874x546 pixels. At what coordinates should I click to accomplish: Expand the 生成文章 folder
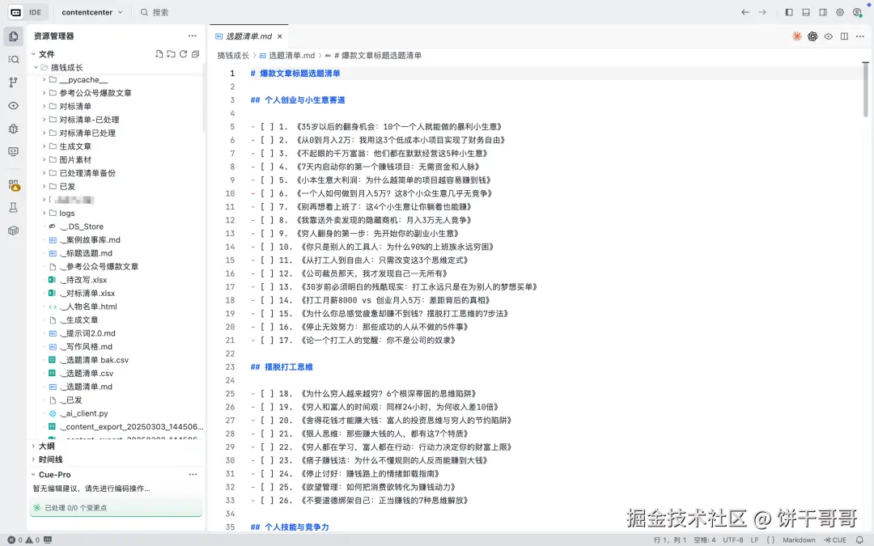coord(44,146)
